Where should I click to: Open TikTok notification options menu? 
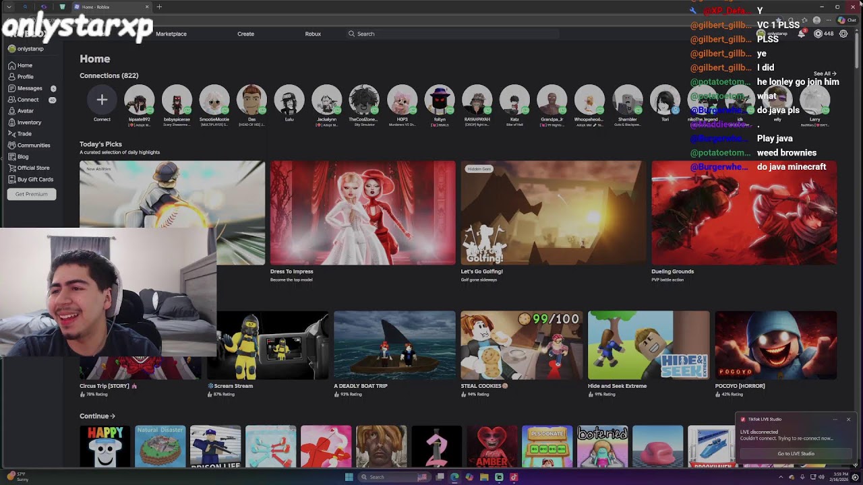click(835, 419)
